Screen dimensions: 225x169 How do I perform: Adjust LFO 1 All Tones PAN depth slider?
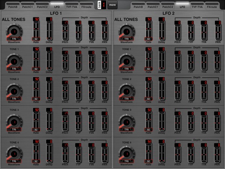pos(105,32)
